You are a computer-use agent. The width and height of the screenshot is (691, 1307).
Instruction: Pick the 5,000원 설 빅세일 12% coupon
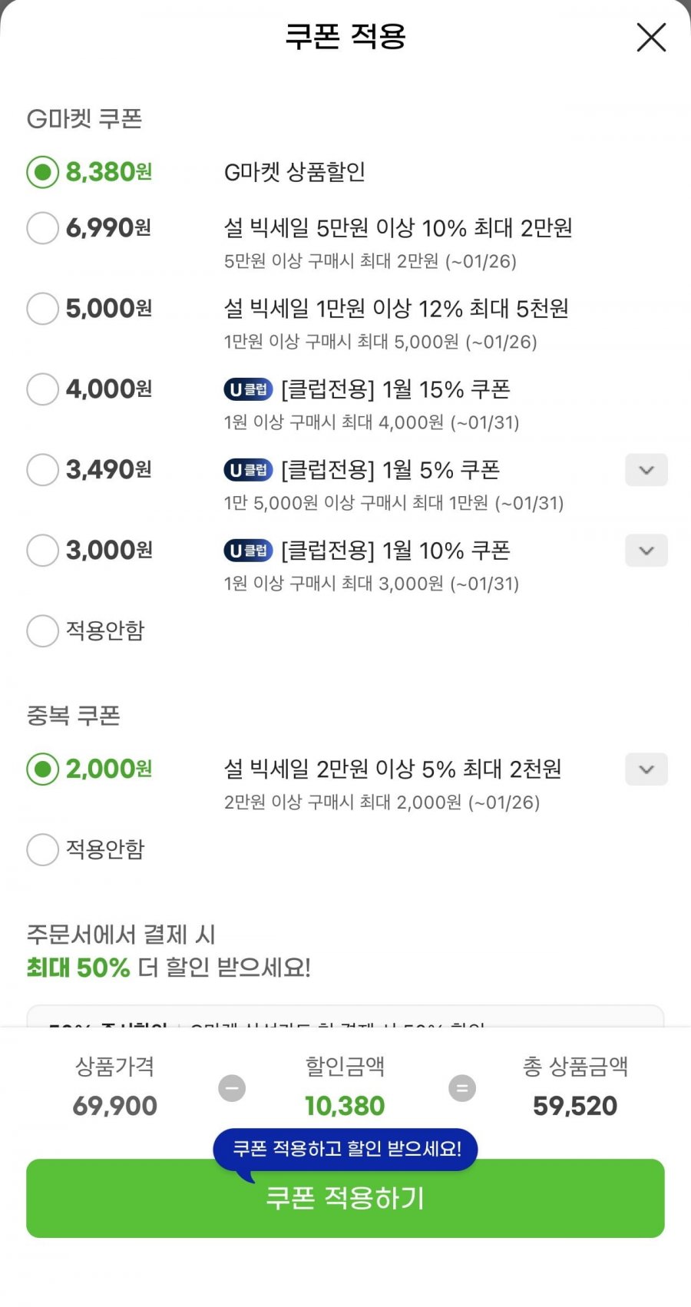(x=42, y=309)
